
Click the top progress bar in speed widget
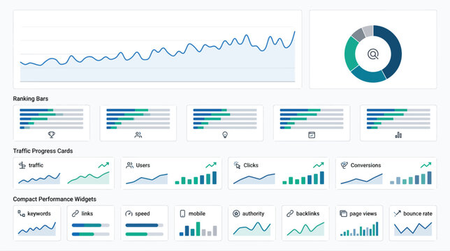[145, 225]
